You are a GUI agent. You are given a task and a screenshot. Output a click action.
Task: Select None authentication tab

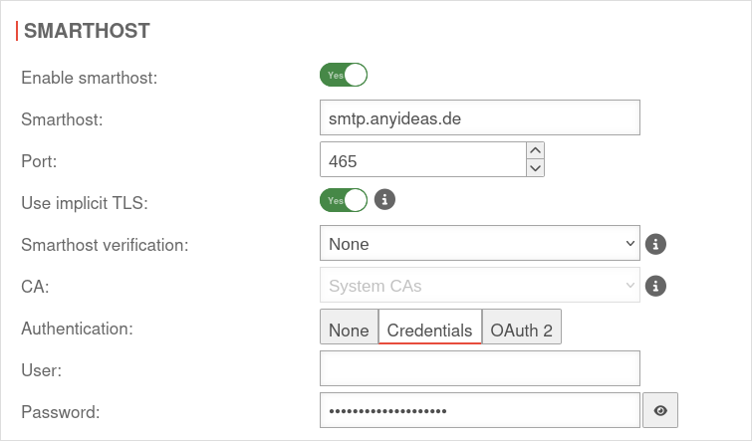pos(349,330)
